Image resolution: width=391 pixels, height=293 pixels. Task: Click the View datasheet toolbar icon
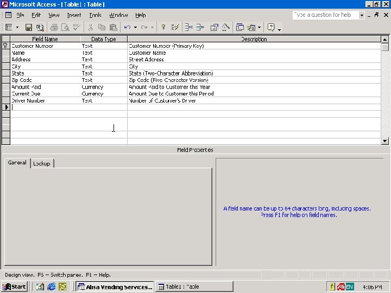click(x=9, y=27)
